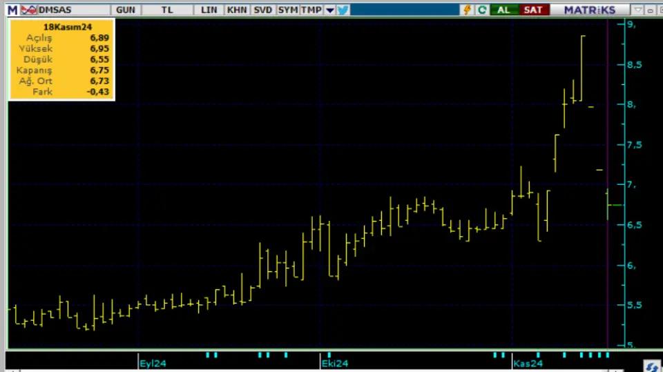Click the red chart icon beside DMSAS

29,10
